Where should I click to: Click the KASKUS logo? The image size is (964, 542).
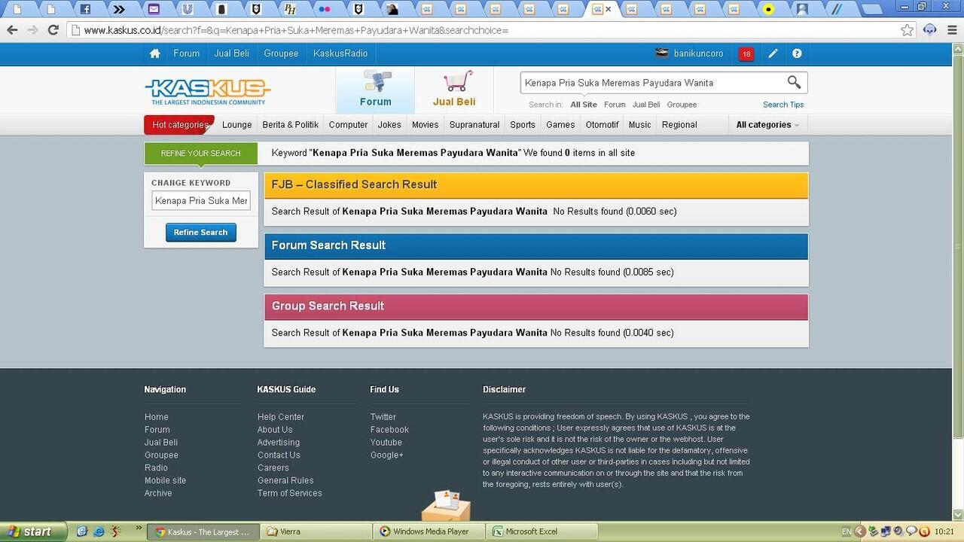pos(208,91)
